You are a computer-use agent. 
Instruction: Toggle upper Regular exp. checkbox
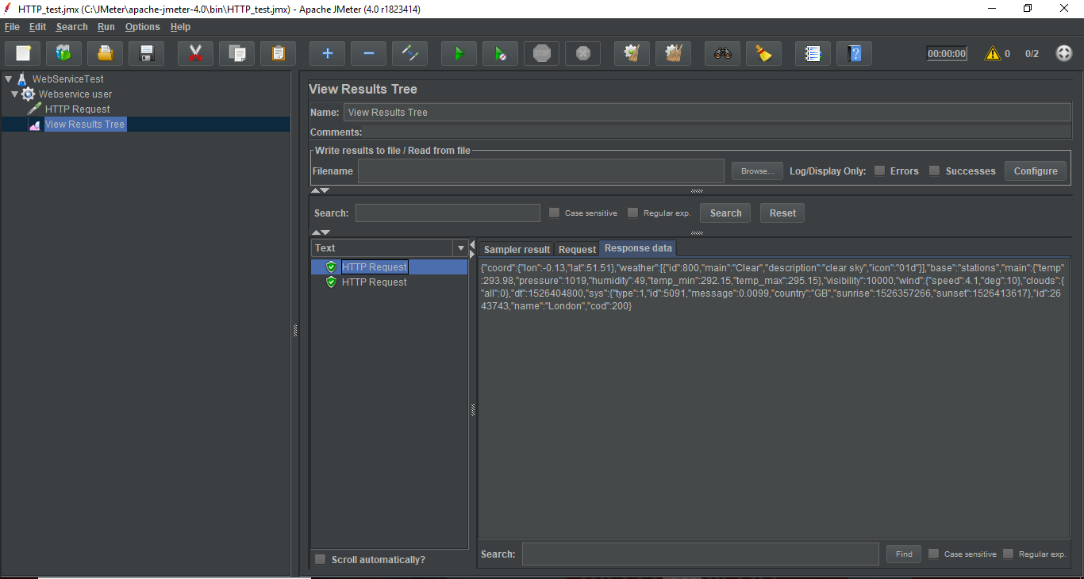click(632, 213)
